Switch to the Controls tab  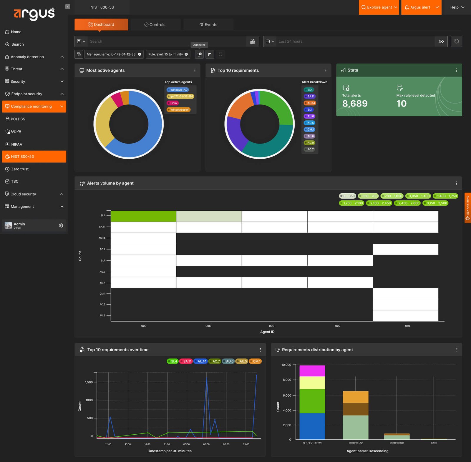(x=155, y=24)
